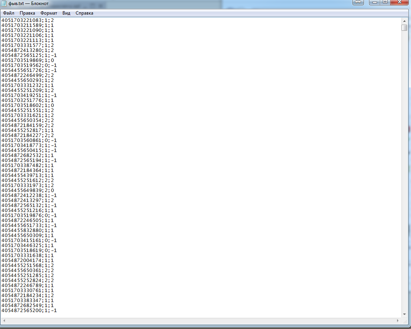
Task: Click line 4051703211589;1;1
Action: click(27, 25)
